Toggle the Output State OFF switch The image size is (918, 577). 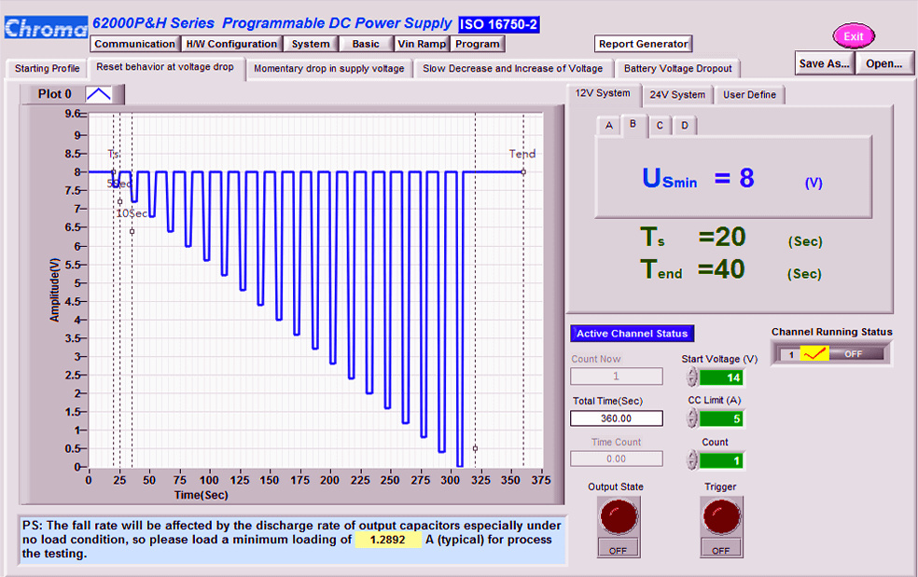pos(619,549)
